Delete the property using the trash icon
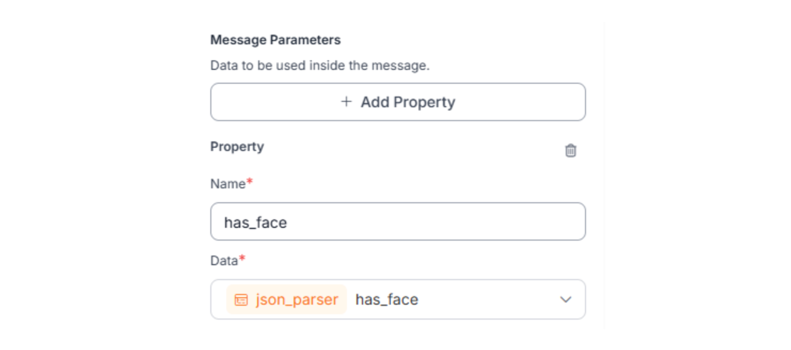791x350 pixels. point(571,150)
